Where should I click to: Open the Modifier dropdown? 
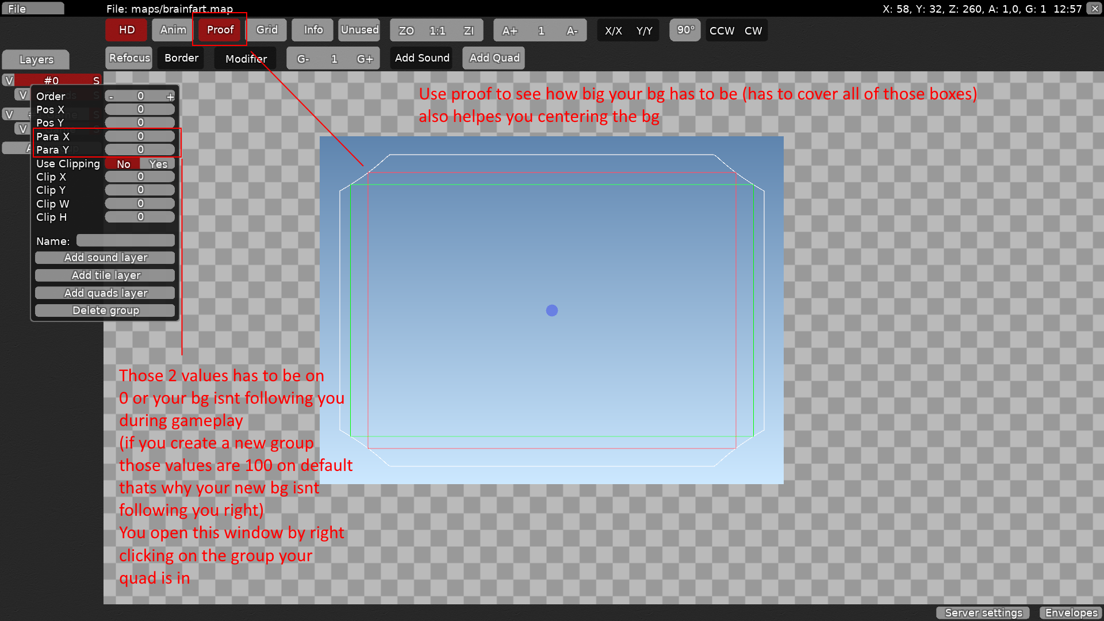pyautogui.click(x=246, y=58)
